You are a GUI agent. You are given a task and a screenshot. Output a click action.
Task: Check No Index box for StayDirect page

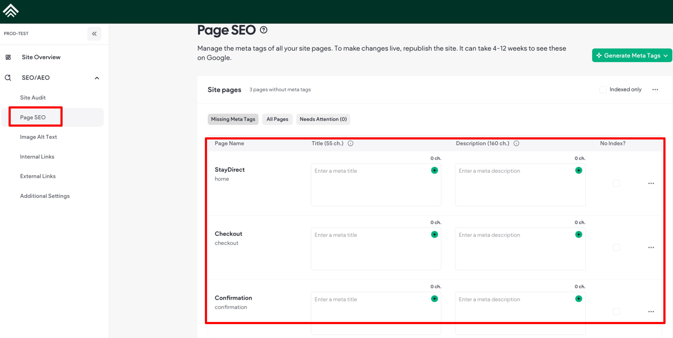616,183
